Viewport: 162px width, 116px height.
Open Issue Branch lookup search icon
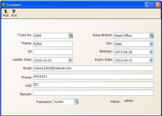pos(152,36)
